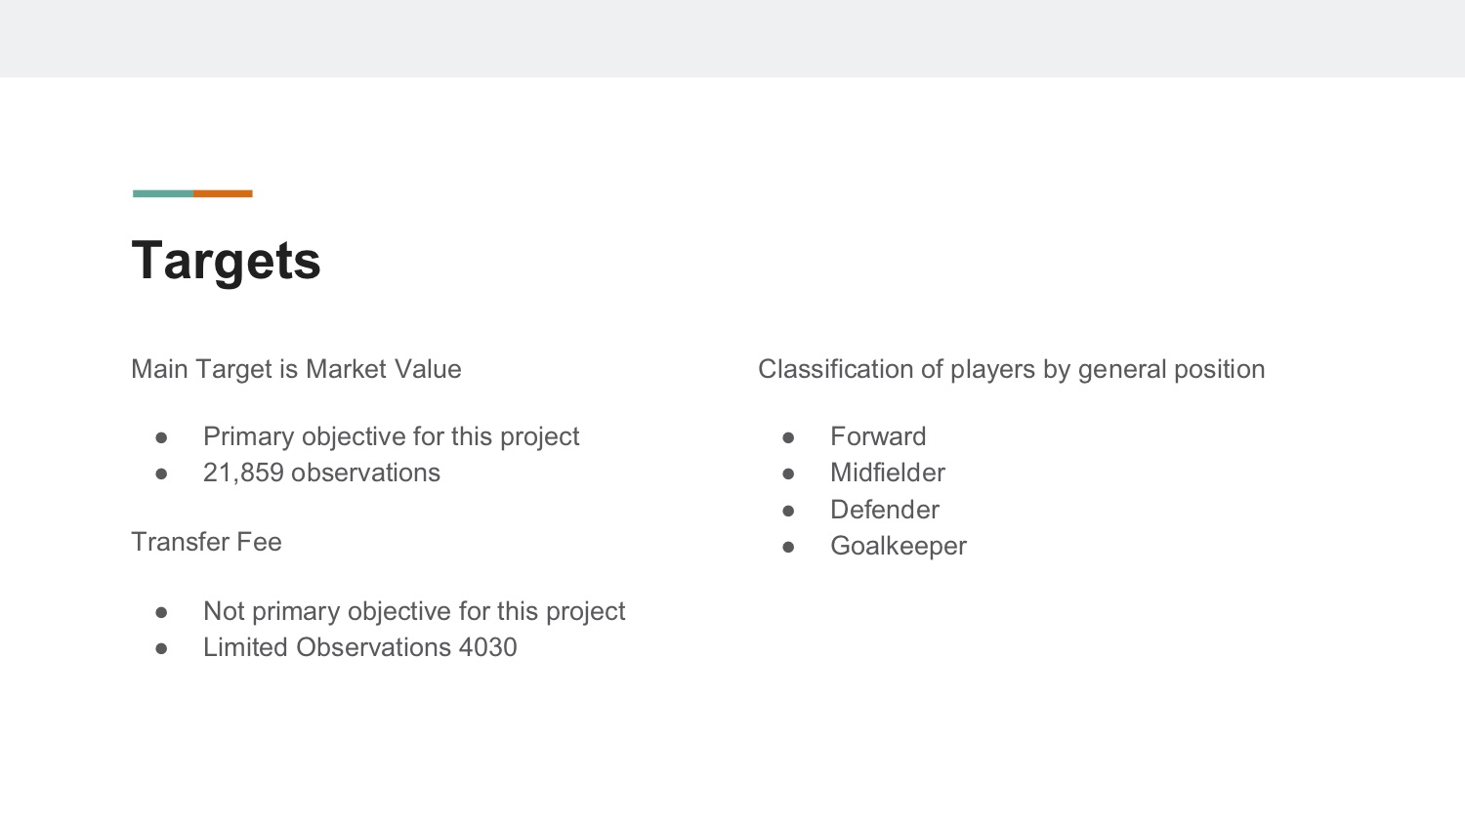Click the Defender bullet item
The image size is (1465, 823).
(885, 510)
